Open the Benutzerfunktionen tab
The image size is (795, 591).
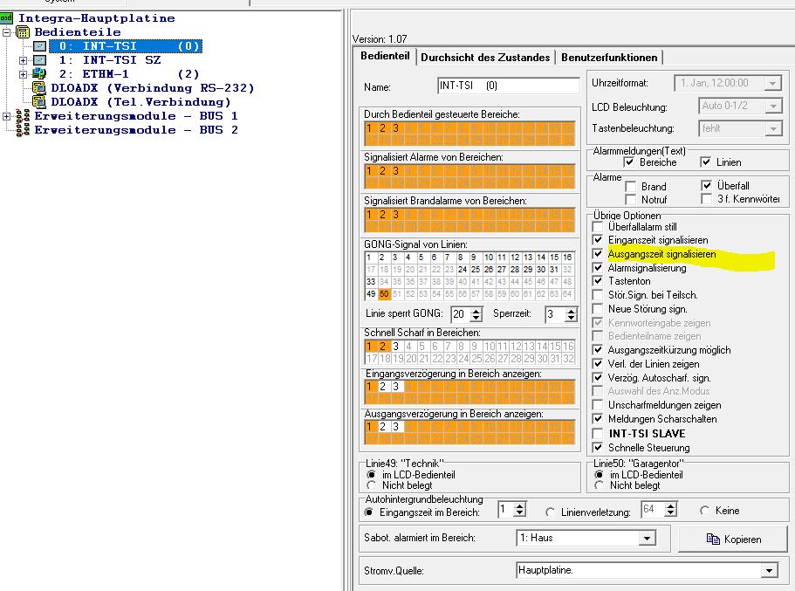point(609,57)
